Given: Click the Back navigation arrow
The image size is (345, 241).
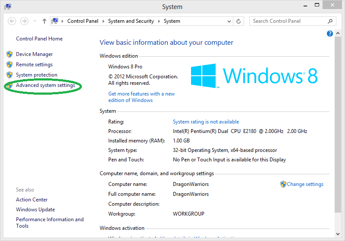Looking at the screenshot, I should (12, 21).
